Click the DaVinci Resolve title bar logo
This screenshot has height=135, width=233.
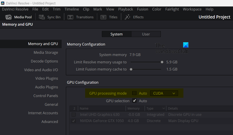pyautogui.click(x=3, y=3)
